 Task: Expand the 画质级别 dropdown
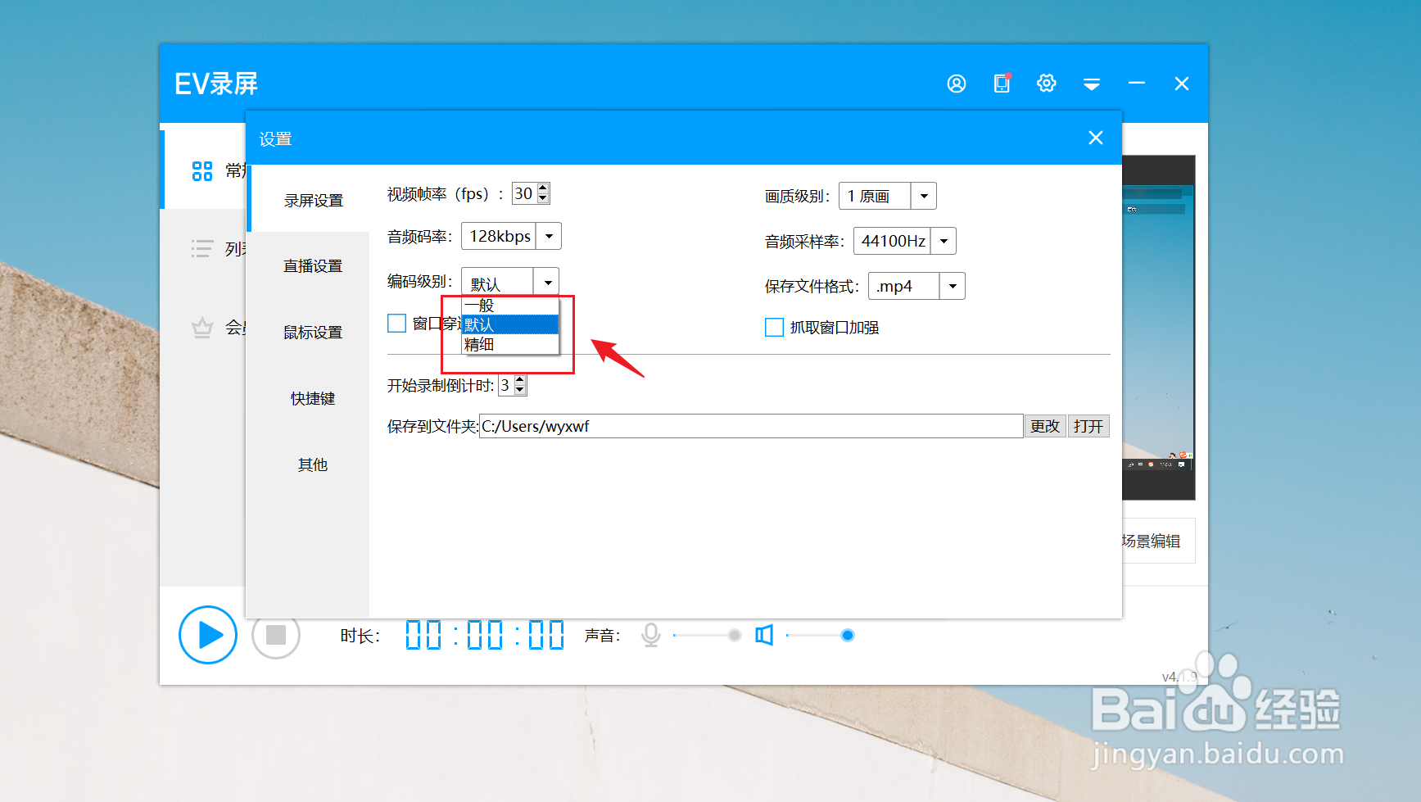[924, 196]
